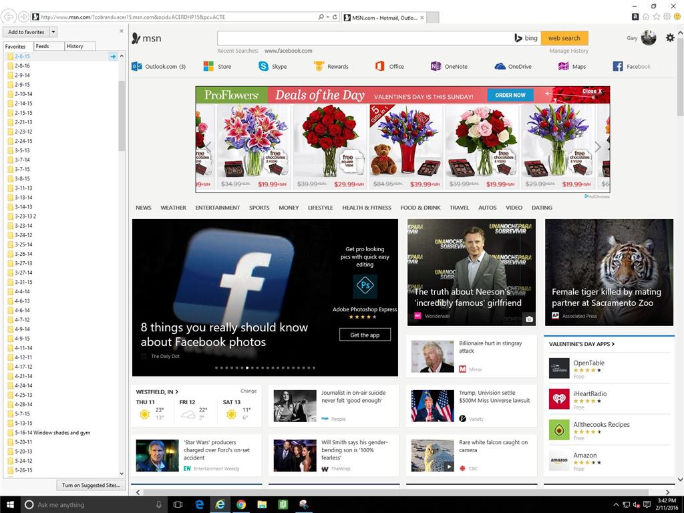Open the Add to favorites dropdown arrow
This screenshot has width=684, height=513.
click(x=53, y=32)
